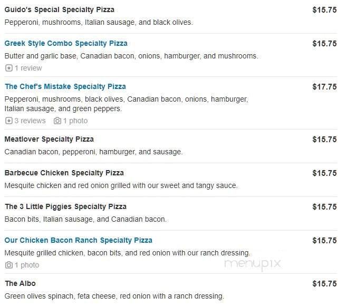Viewport: 347px width, 307px height.
Task: Click Barbecue Chicken Specialty Pizza title
Action: [64, 173]
